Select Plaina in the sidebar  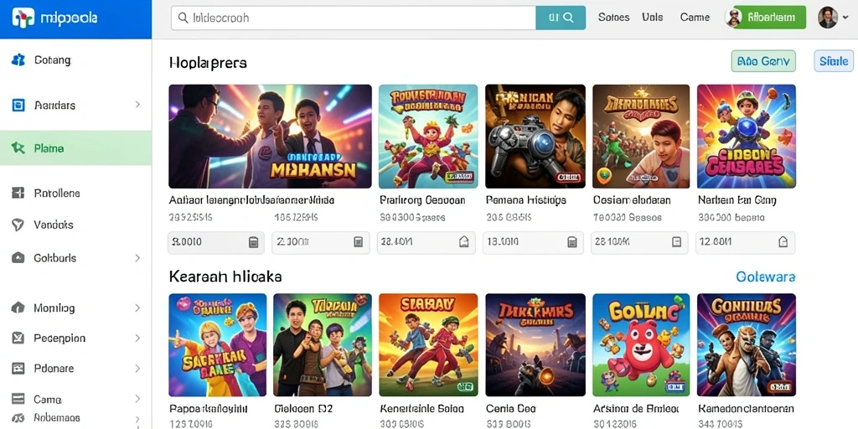tap(75, 147)
